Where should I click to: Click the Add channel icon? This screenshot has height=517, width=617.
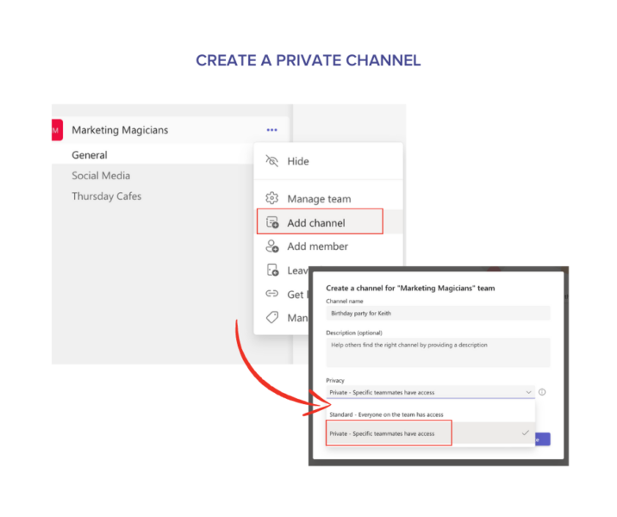pos(272,222)
